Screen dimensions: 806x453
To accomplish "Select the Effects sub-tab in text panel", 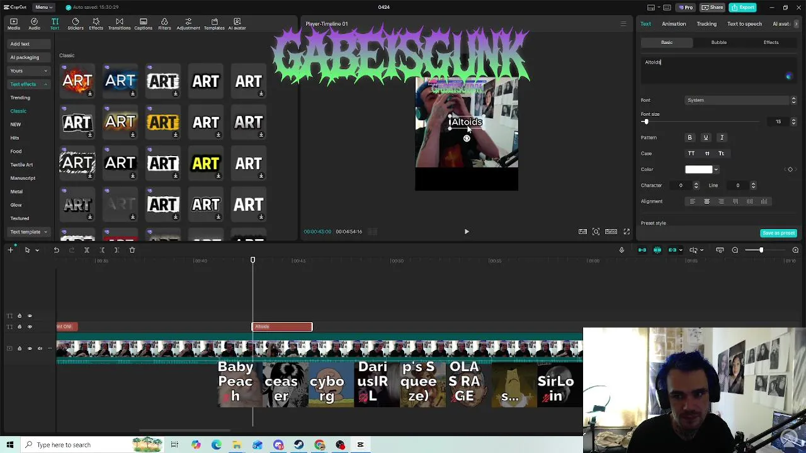I will pos(771,42).
